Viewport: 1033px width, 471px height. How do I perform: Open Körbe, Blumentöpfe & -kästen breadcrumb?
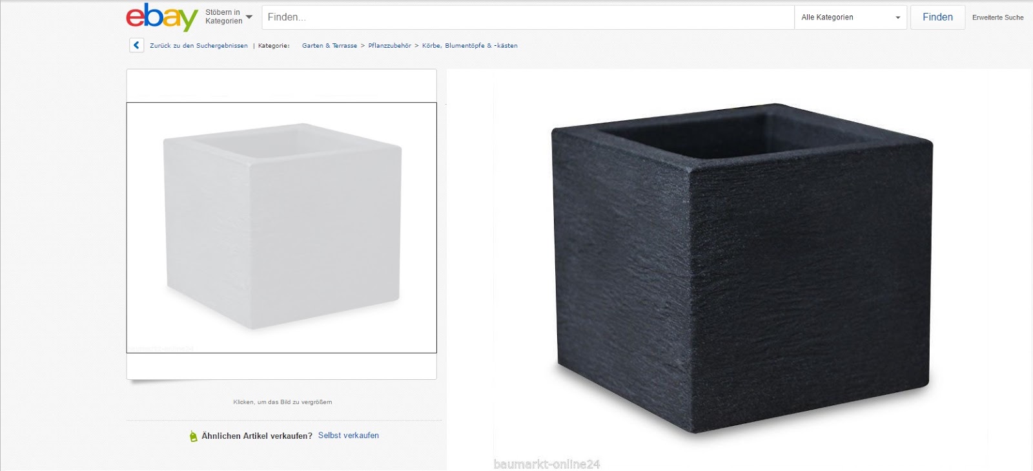469,46
